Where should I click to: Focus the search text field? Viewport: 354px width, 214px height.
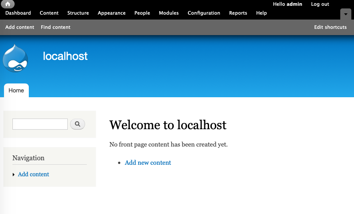[x=40, y=124]
